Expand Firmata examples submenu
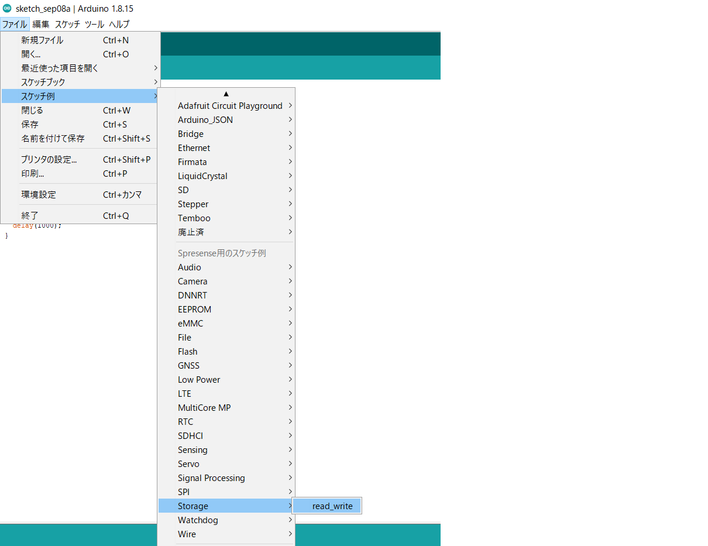708x546 pixels. [x=226, y=162]
